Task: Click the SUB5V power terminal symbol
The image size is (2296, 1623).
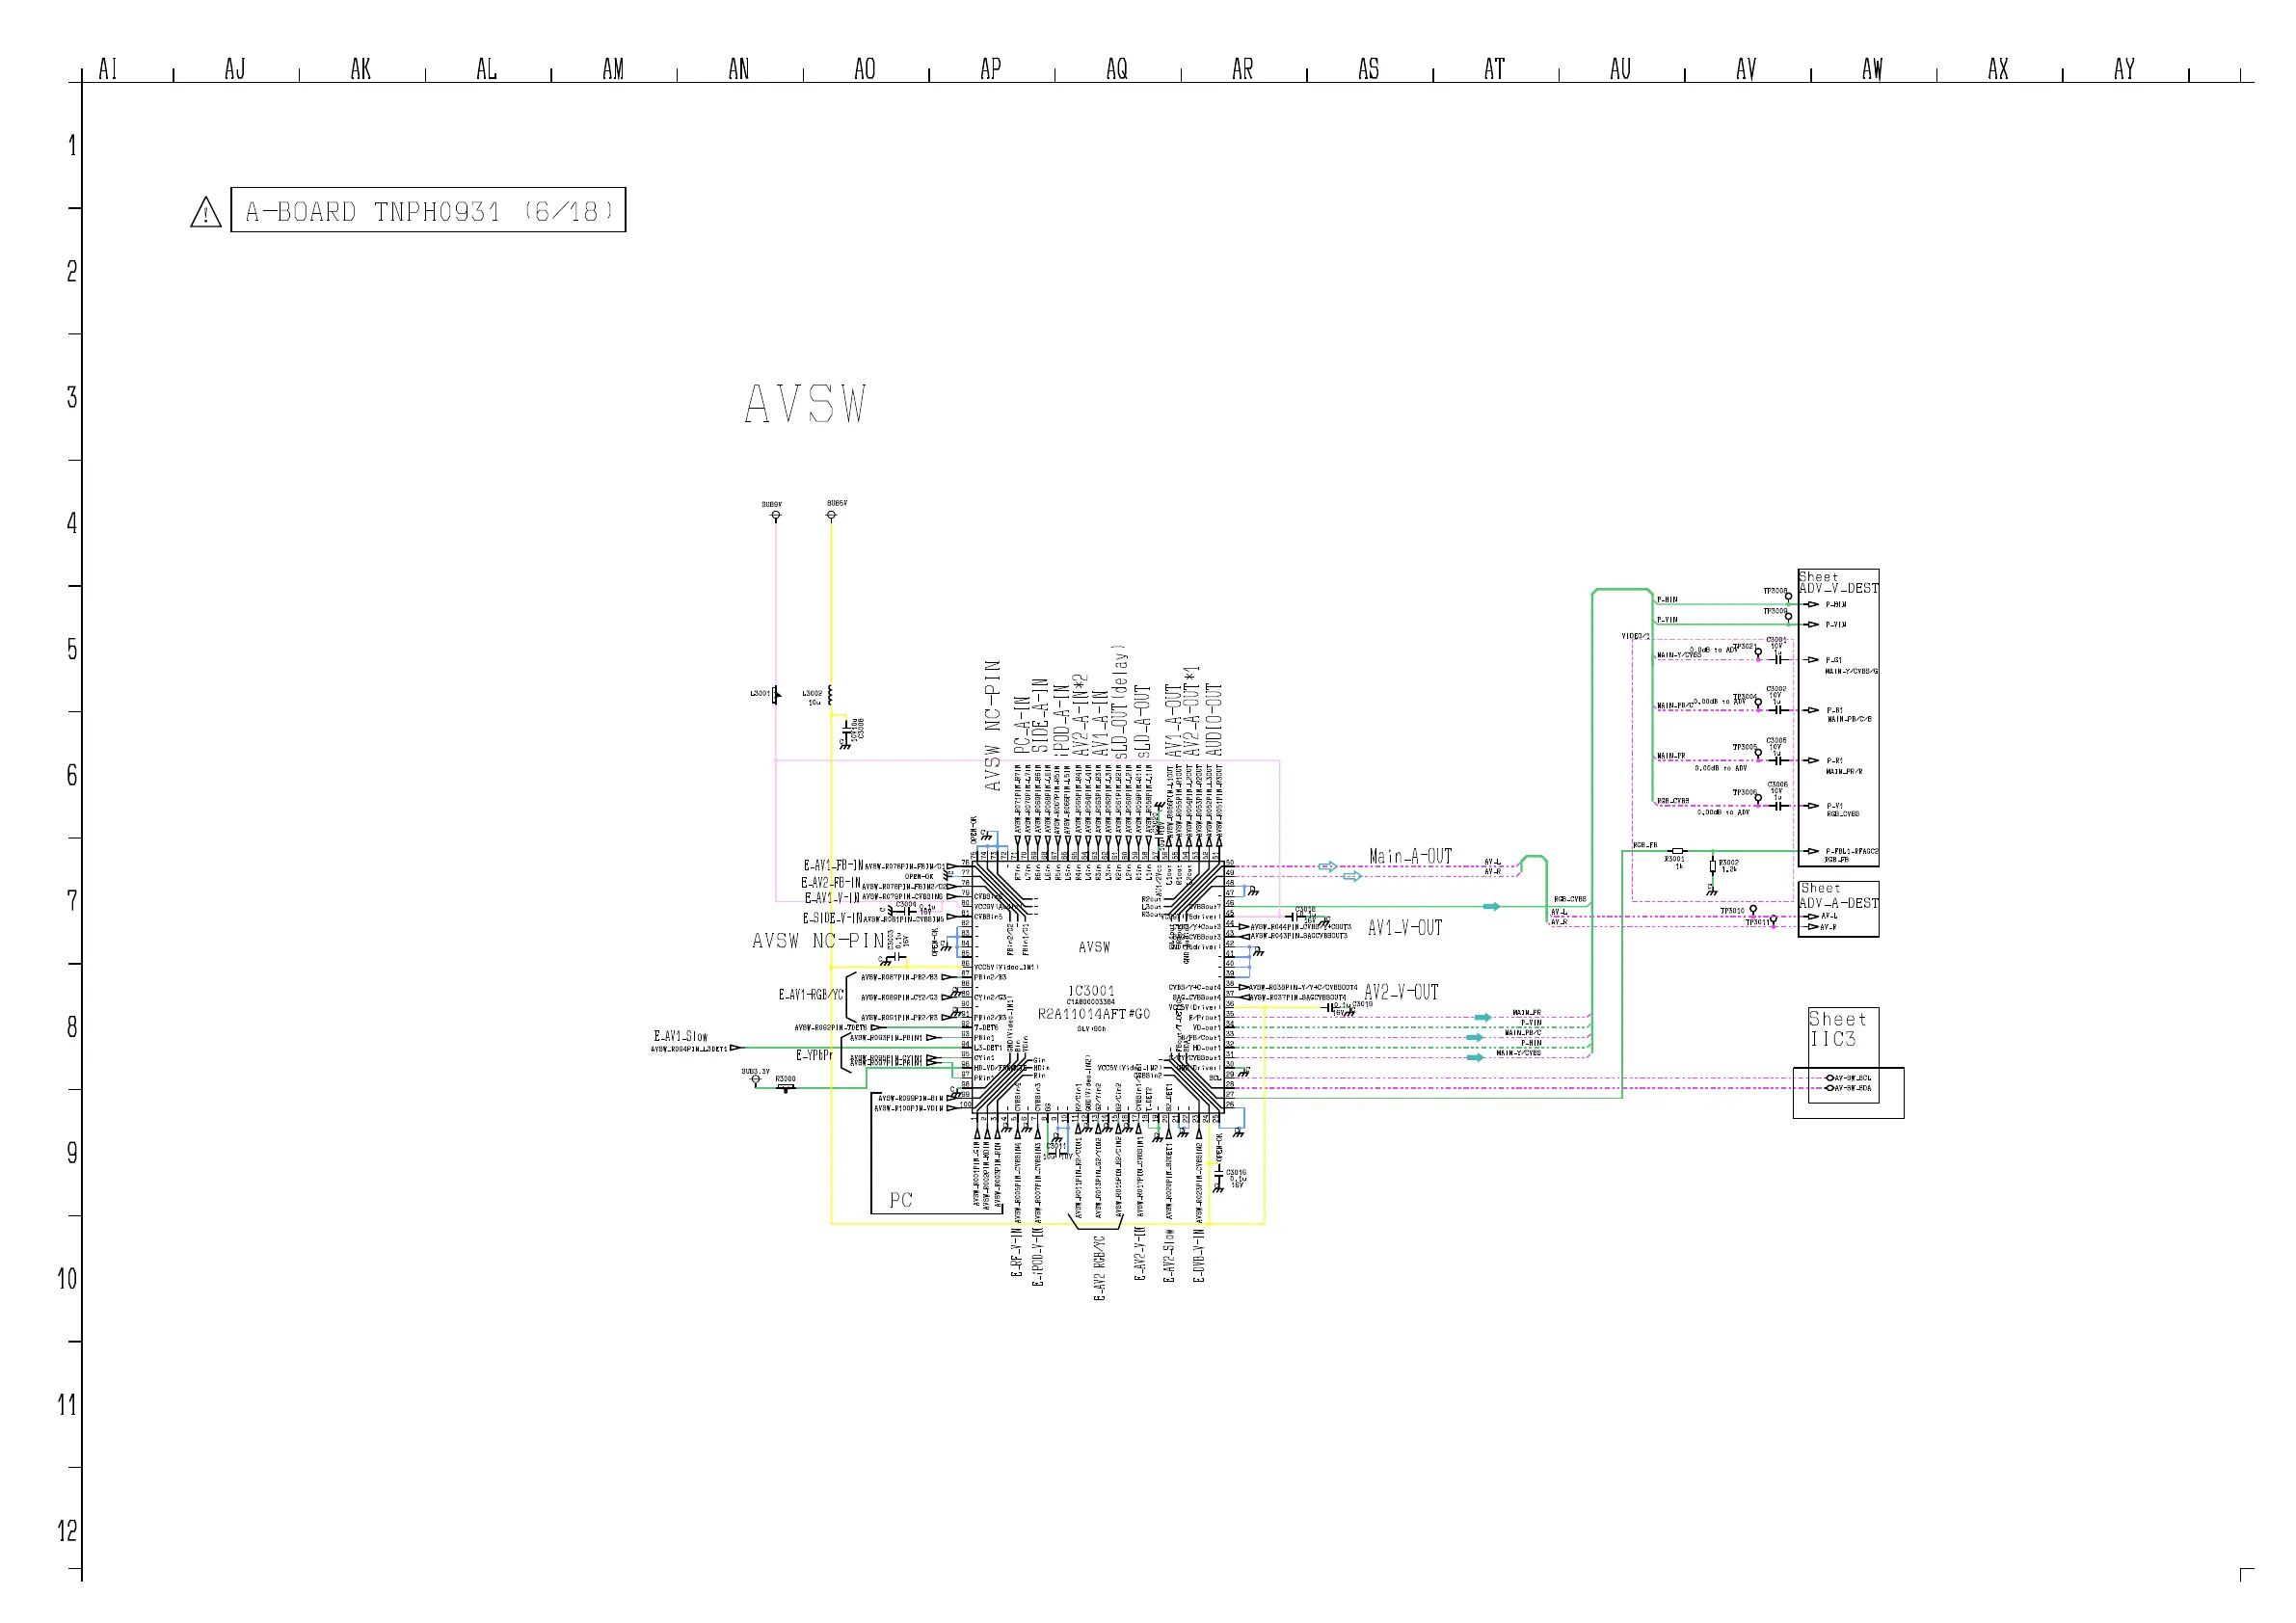Action: [x=831, y=515]
